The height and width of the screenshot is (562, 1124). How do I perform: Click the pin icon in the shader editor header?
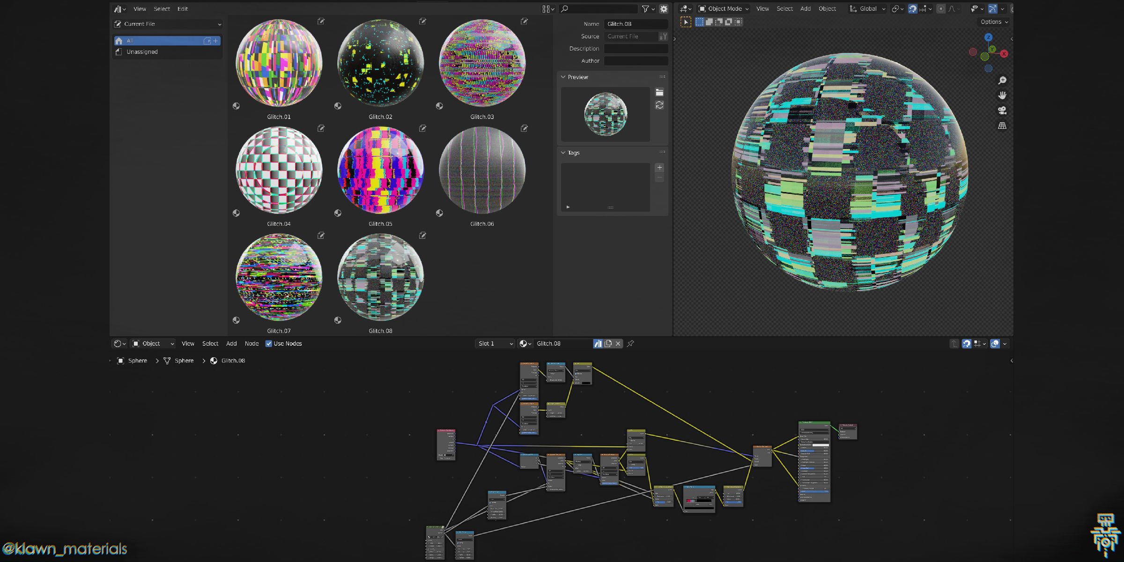coord(630,344)
